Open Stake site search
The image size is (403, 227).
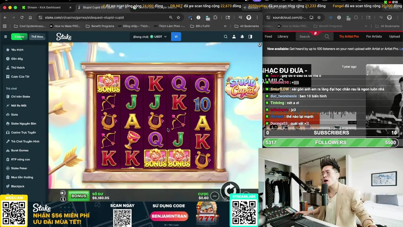tap(225, 37)
